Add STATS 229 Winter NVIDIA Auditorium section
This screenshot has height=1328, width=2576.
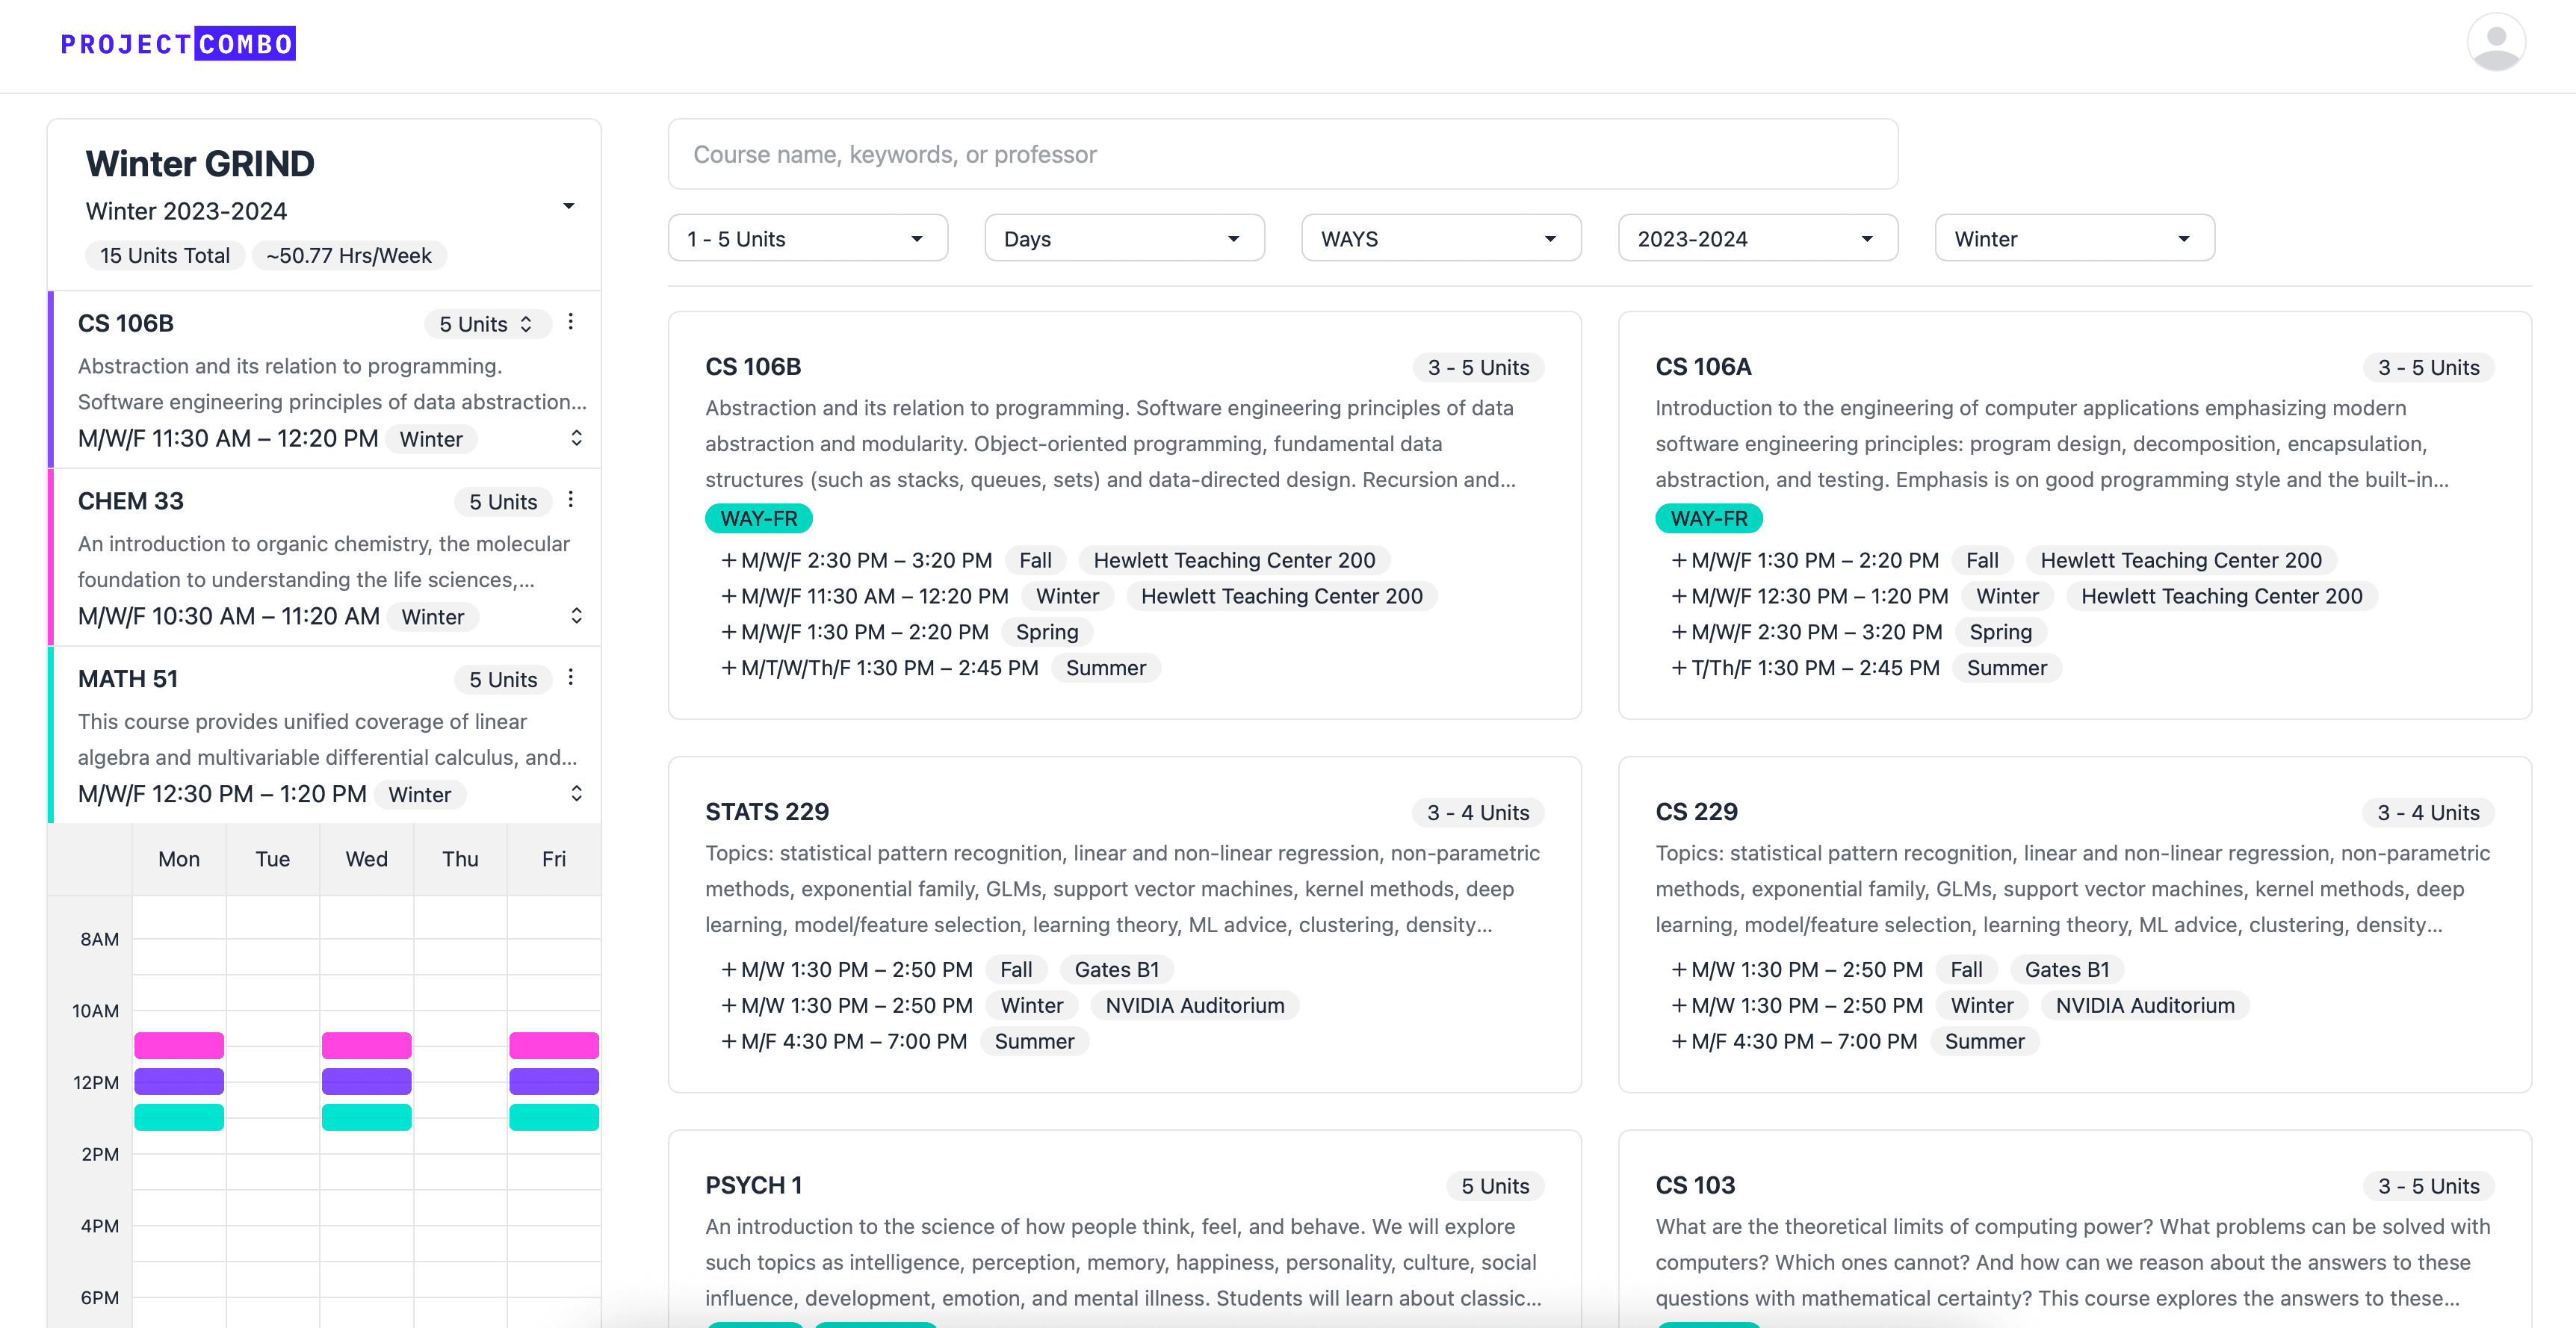729,1006
